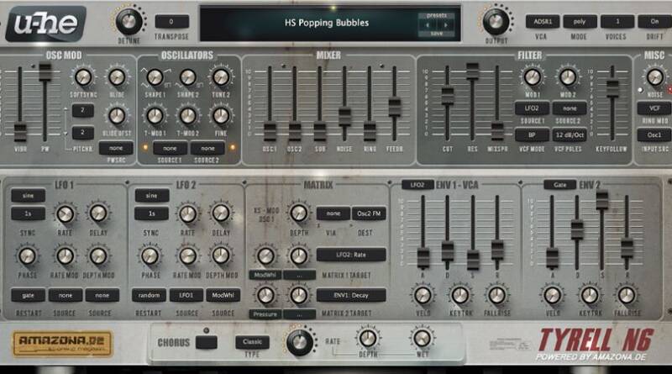
Task: Click ENV 2 Gate trigger button
Action: tap(559, 185)
